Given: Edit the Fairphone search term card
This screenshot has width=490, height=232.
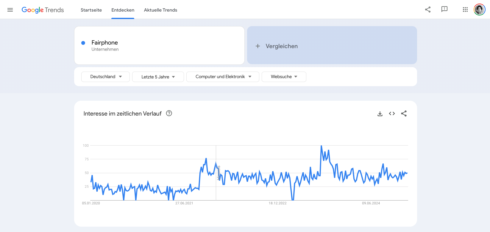Looking at the screenshot, I should coord(159,45).
